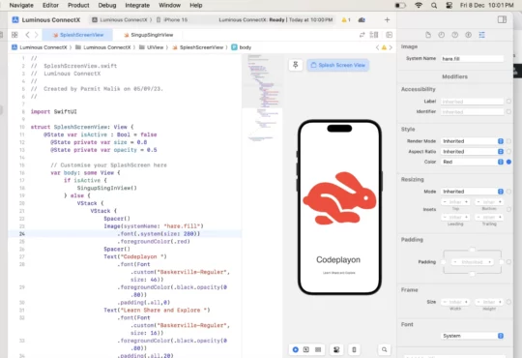Open the preview device selector icon
This screenshot has width=522, height=358.
point(354,349)
